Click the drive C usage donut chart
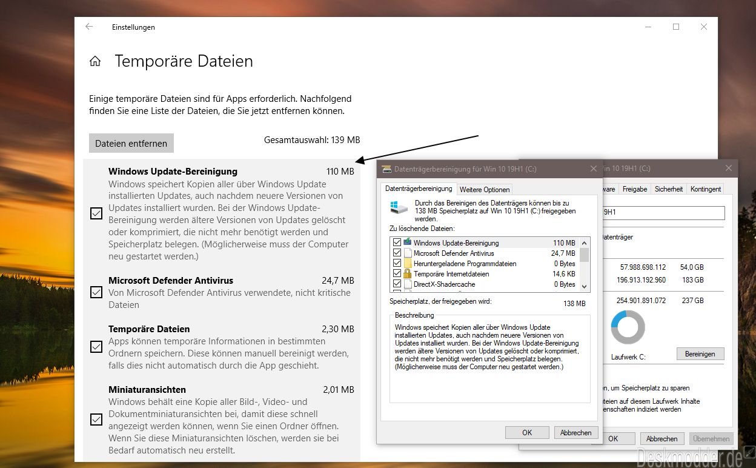Viewport: 756px width, 468px height. click(628, 327)
